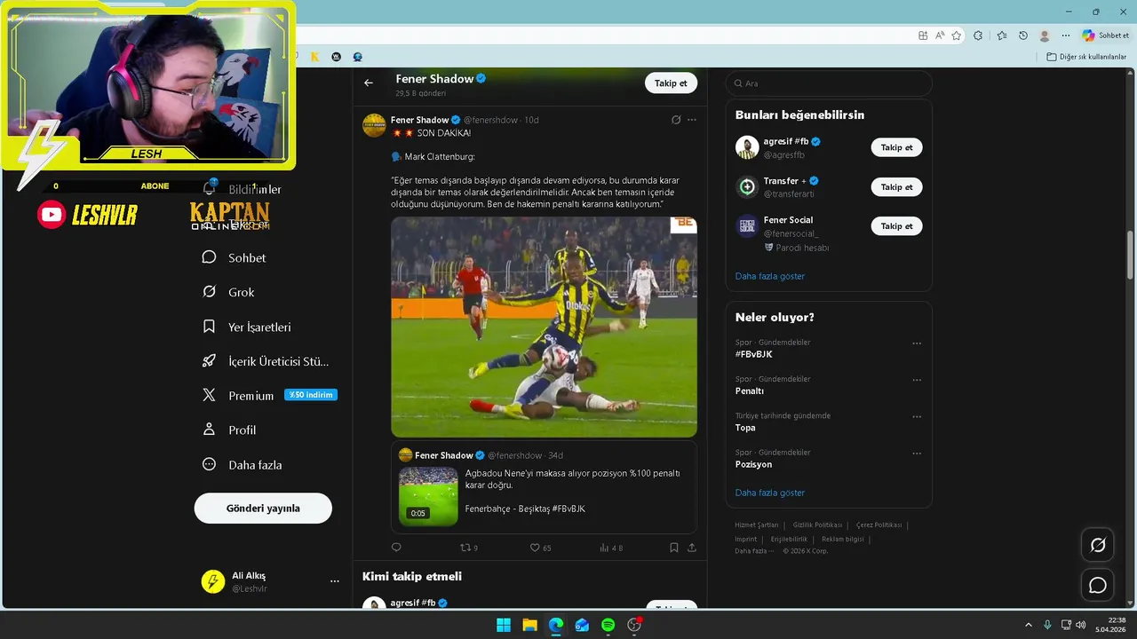Like the tweet with 65 likes
The image size is (1137, 639).
pyautogui.click(x=540, y=548)
